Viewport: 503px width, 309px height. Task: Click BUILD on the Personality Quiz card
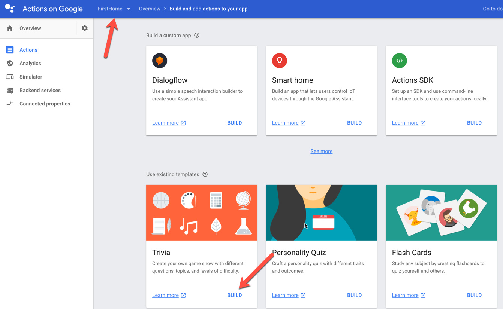[355, 295]
